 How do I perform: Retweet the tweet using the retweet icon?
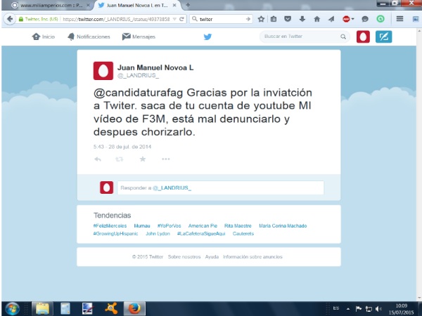click(x=119, y=159)
